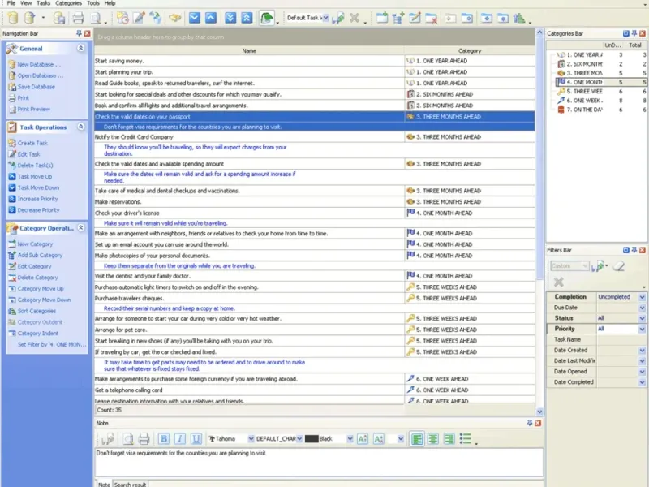Enable left text alignment in Note toolbar
649x487 pixels.
click(x=417, y=438)
